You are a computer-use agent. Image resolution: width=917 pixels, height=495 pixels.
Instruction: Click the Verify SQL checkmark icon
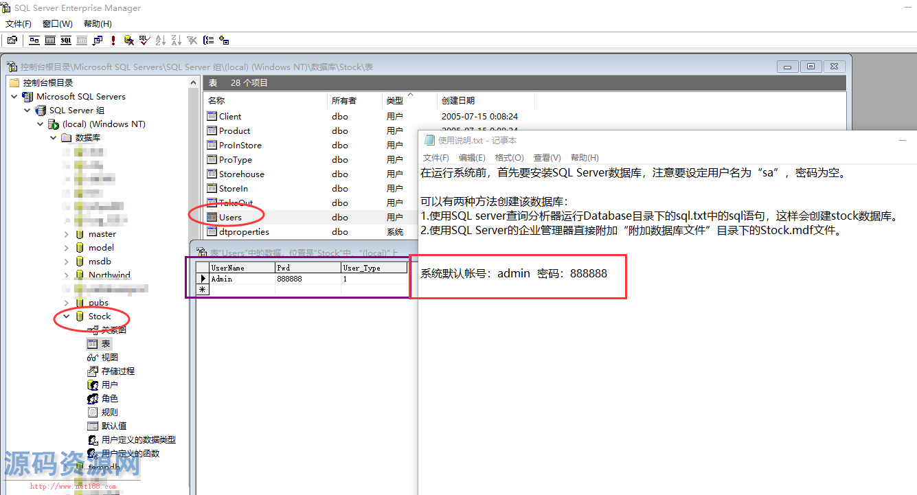click(144, 41)
